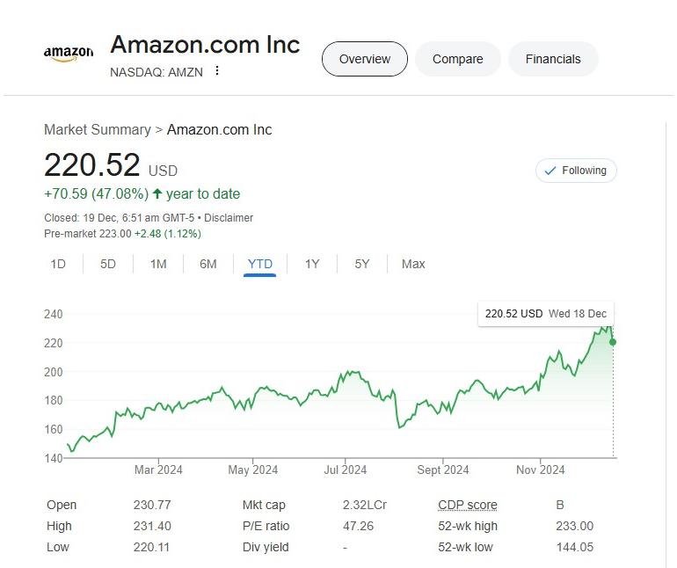This screenshot has height=568, width=677.
Task: Open the Disclaimer link
Action: click(229, 218)
